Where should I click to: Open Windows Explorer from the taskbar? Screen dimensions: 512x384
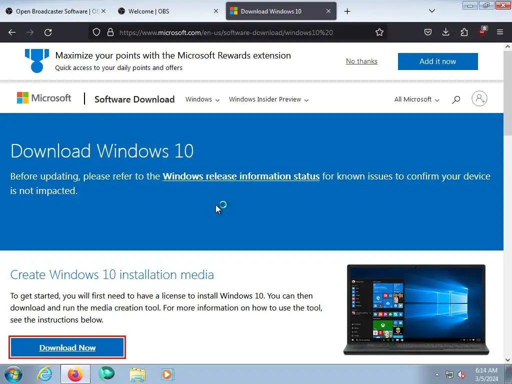point(137,374)
